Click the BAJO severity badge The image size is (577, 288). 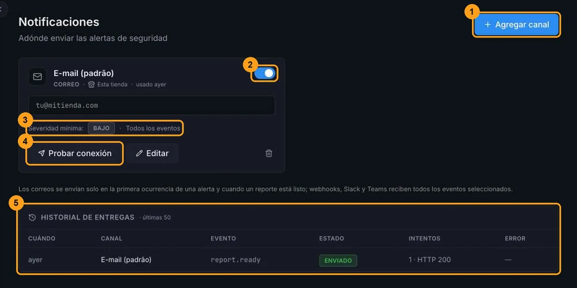click(x=101, y=128)
